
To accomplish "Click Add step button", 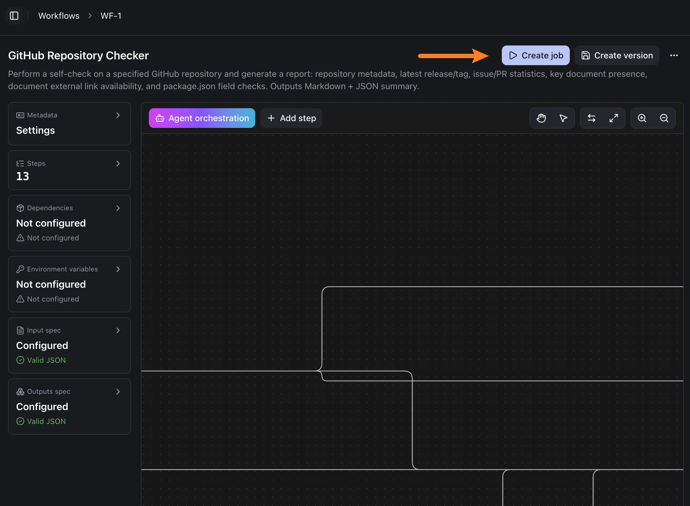I will pos(291,118).
